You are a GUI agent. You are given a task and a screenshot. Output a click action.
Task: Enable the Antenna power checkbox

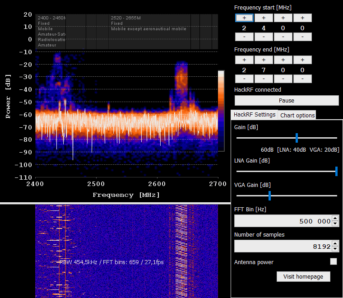(334, 261)
